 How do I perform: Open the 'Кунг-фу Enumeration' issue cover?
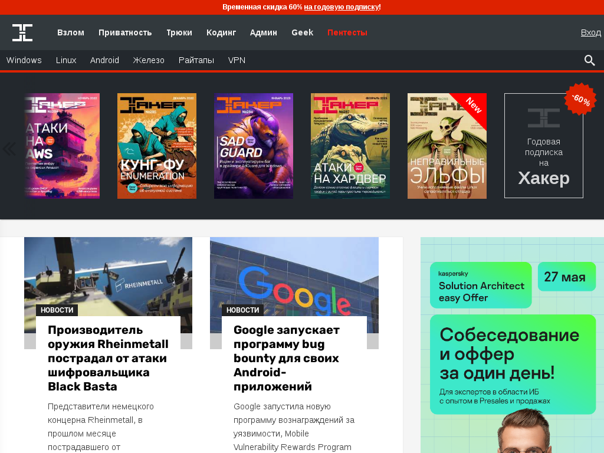157,146
